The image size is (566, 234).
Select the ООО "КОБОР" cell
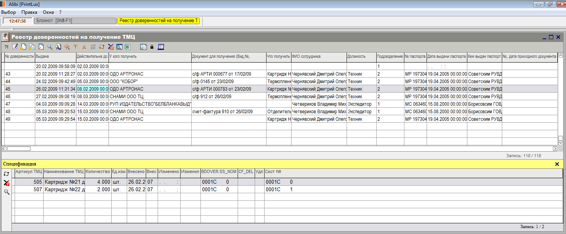coord(150,82)
